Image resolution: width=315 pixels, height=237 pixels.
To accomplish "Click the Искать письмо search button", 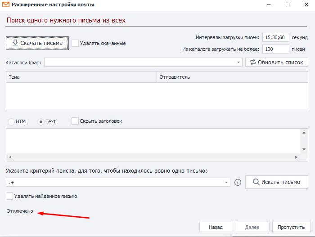I will pyautogui.click(x=277, y=182).
